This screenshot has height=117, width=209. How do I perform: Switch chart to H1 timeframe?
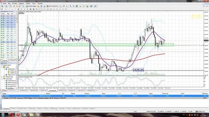click(54, 9)
